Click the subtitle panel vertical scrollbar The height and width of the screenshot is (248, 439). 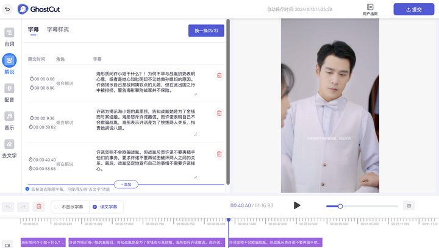pyautogui.click(x=228, y=102)
